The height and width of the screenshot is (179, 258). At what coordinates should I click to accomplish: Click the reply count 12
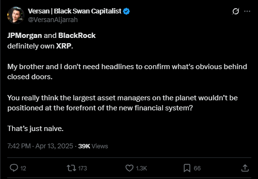click(x=23, y=168)
